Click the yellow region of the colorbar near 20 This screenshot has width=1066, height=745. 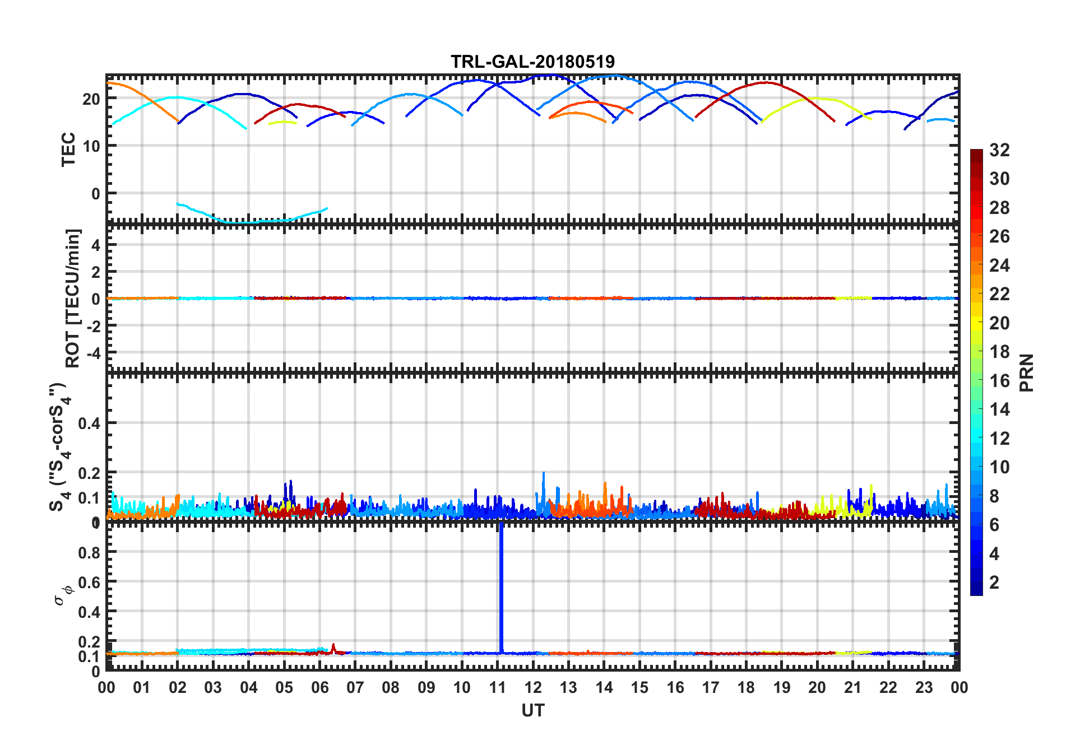pyautogui.click(x=976, y=322)
